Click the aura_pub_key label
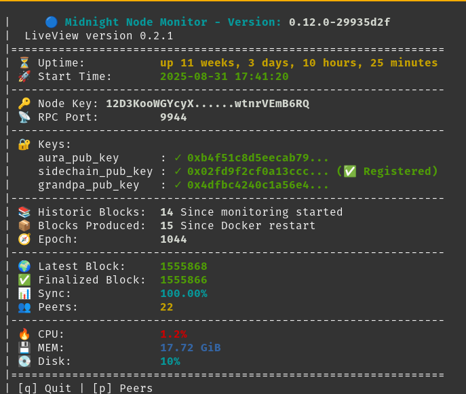The height and width of the screenshot is (394, 466). pyautogui.click(x=79, y=159)
